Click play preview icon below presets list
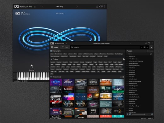Viewport: 164px width, 123px height. [x=127, y=114]
